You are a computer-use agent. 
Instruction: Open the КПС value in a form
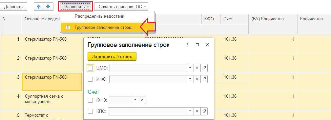coord(204,111)
